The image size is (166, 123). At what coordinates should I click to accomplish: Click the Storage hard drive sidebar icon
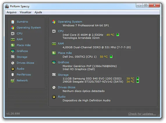pos(13,57)
